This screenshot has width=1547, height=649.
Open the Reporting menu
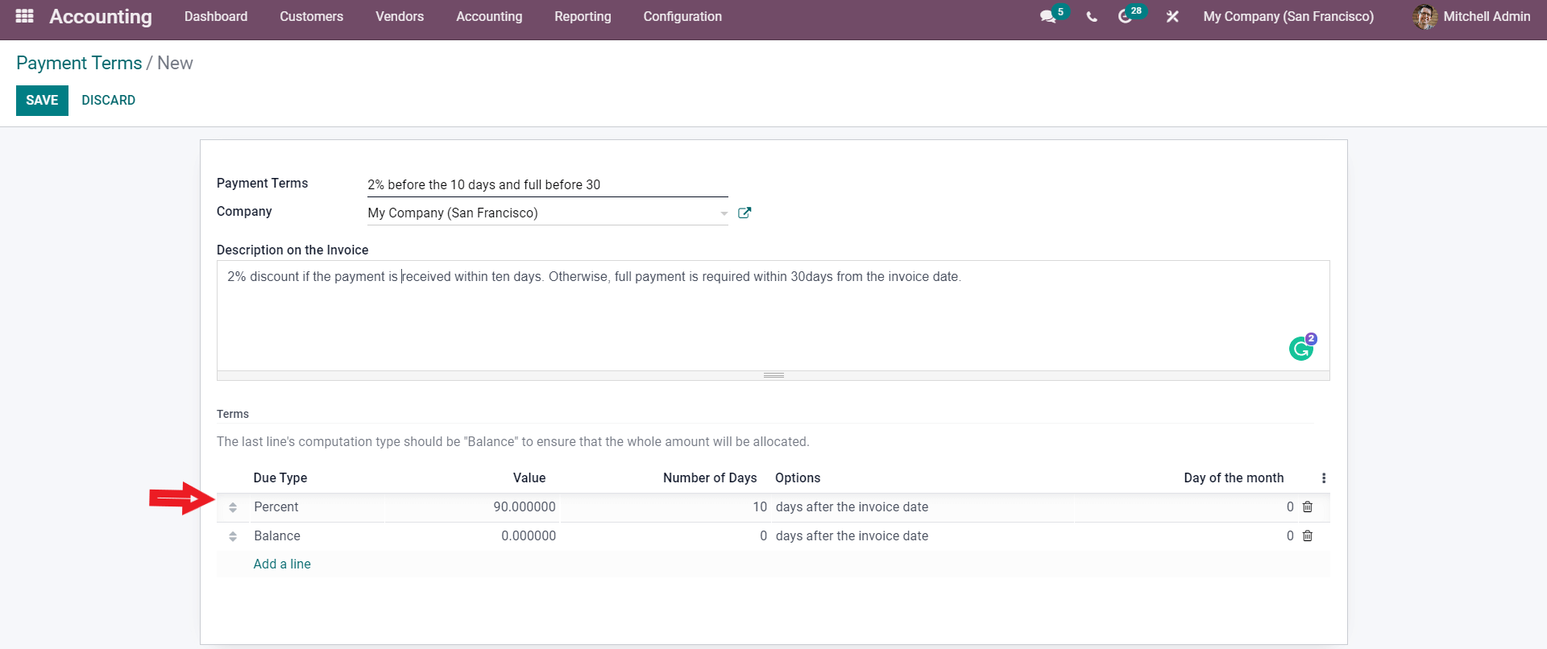583,17
